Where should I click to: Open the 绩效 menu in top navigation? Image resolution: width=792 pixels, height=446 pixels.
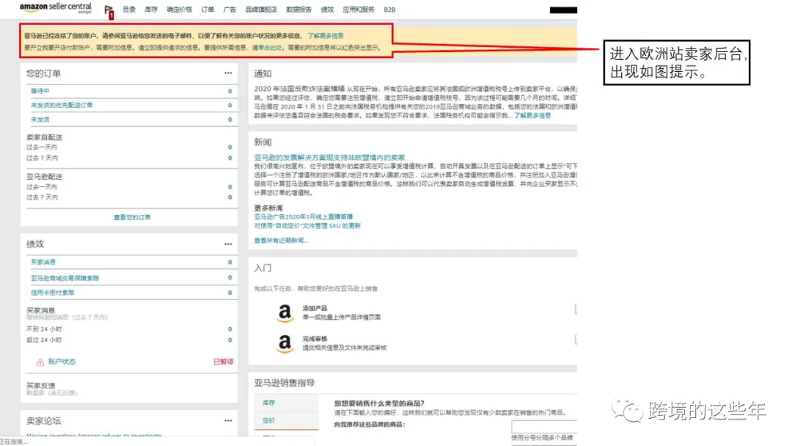[x=327, y=10]
